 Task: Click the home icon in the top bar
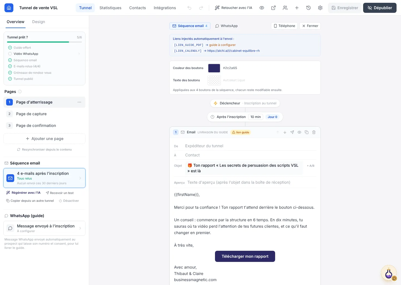click(x=9, y=8)
